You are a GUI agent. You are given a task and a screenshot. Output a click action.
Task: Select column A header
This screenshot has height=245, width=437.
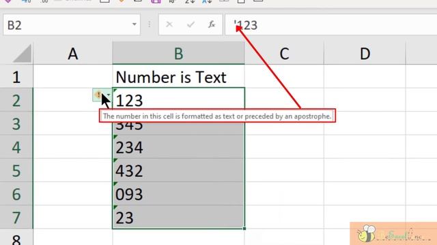[73, 53]
